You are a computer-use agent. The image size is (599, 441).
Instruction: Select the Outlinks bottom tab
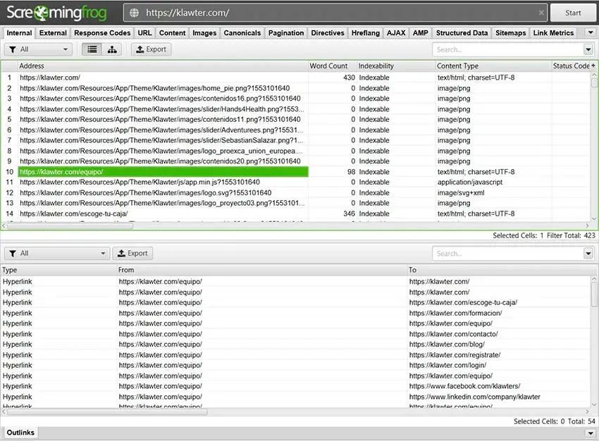click(x=20, y=433)
